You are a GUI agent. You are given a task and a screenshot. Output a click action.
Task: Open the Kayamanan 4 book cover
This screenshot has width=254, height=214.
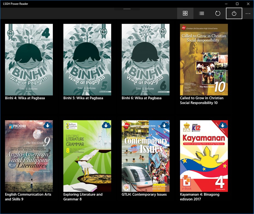tap(204, 156)
